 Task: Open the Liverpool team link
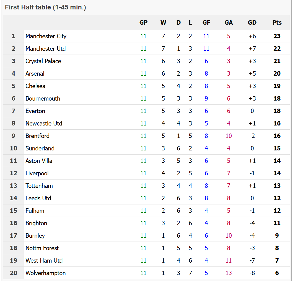[37, 173]
